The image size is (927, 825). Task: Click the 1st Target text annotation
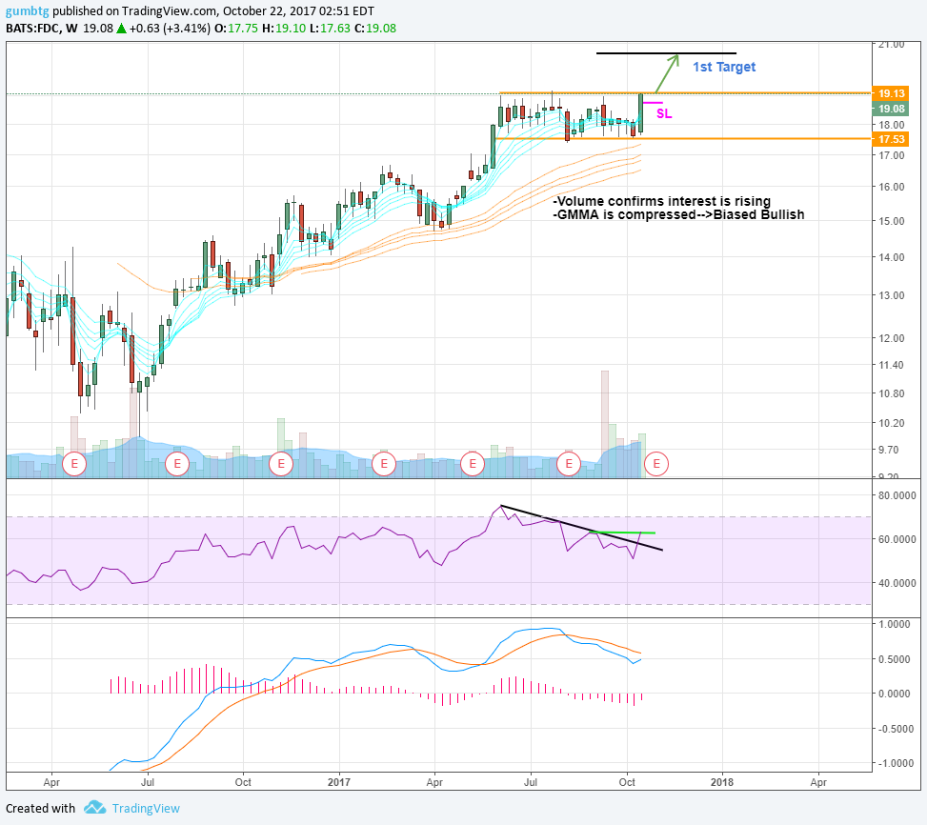(x=724, y=67)
